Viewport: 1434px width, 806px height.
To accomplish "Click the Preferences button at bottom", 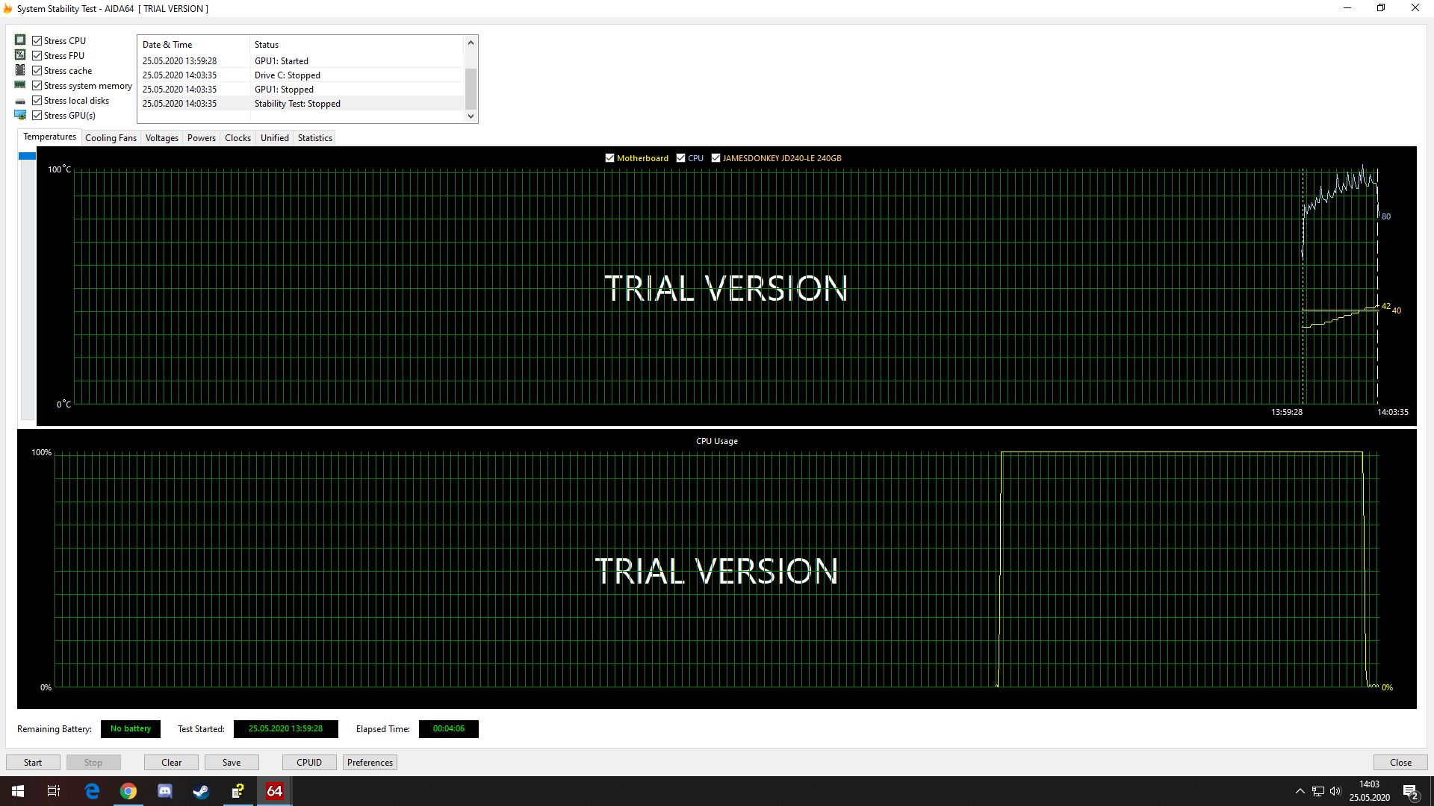I will click(x=370, y=762).
